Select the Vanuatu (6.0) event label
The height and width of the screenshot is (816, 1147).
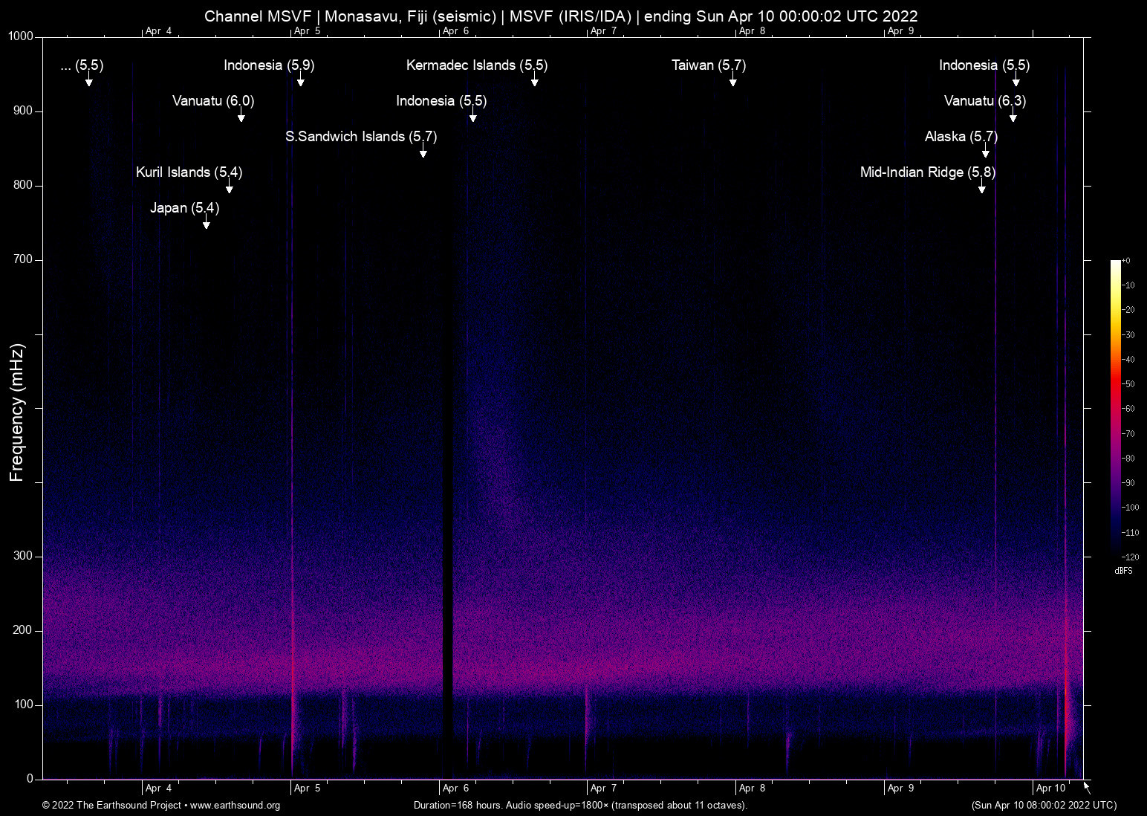tap(213, 101)
